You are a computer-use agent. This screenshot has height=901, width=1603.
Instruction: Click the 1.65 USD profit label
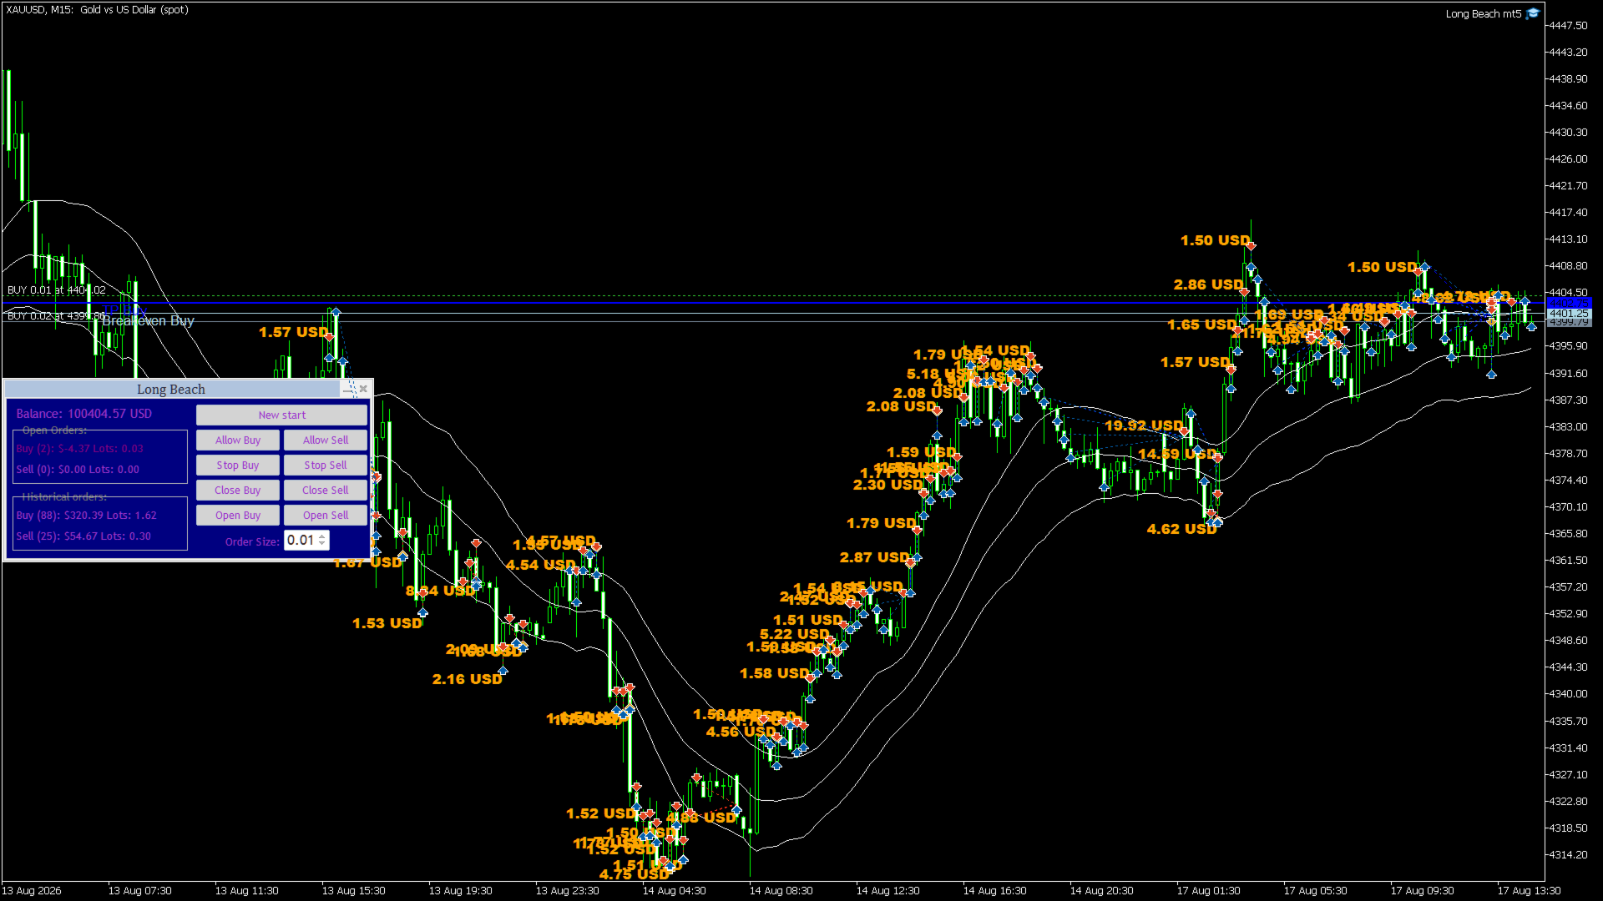point(1201,325)
